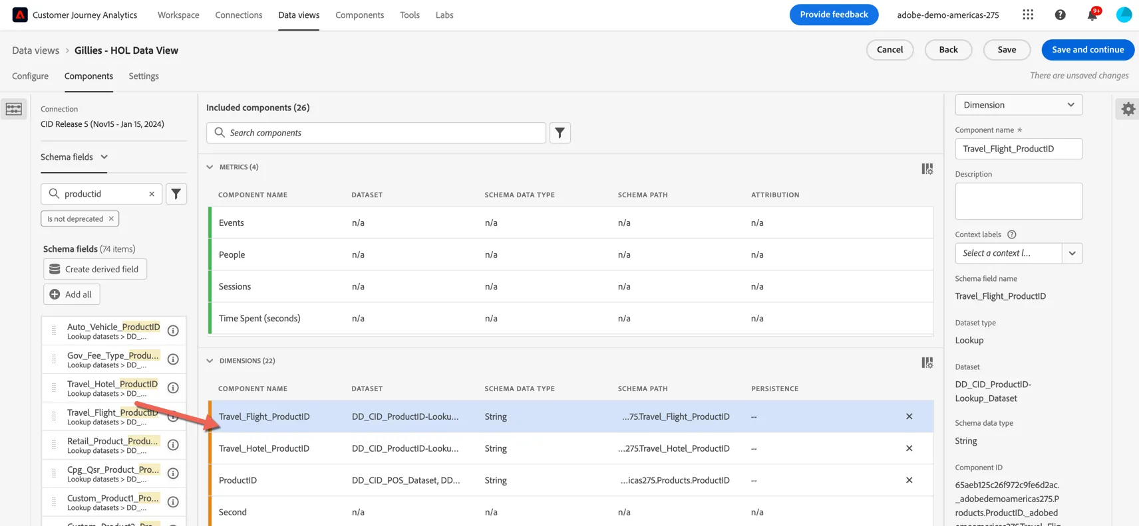The height and width of the screenshot is (526, 1139).
Task: Remove Travel_Flight_ProductID dimension row
Action: [x=909, y=416]
